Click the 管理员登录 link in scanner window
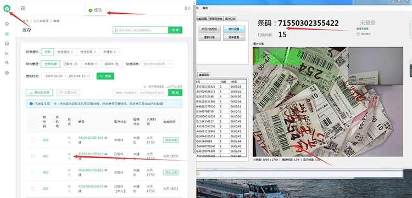Image resolution: width=412 pixels, height=198 pixels. tap(363, 29)
